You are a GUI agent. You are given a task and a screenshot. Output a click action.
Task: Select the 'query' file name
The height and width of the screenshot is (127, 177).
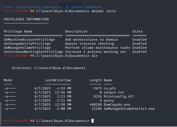point(109,101)
